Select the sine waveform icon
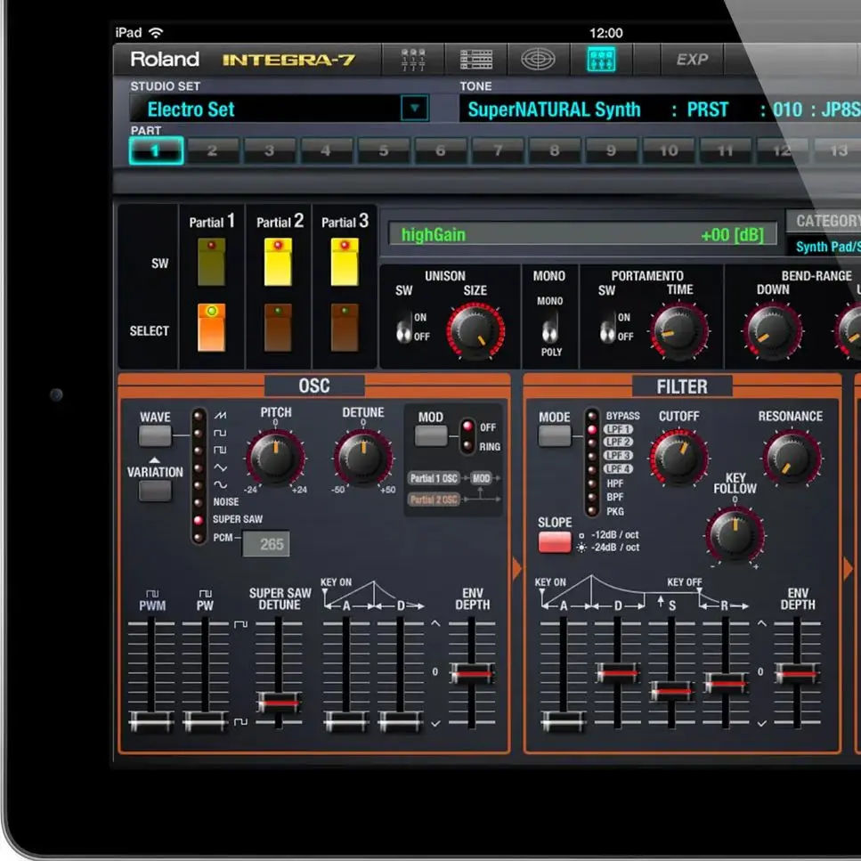Viewport: 861px width, 861px height. click(220, 484)
